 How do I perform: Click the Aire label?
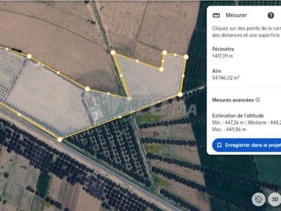coord(216,71)
